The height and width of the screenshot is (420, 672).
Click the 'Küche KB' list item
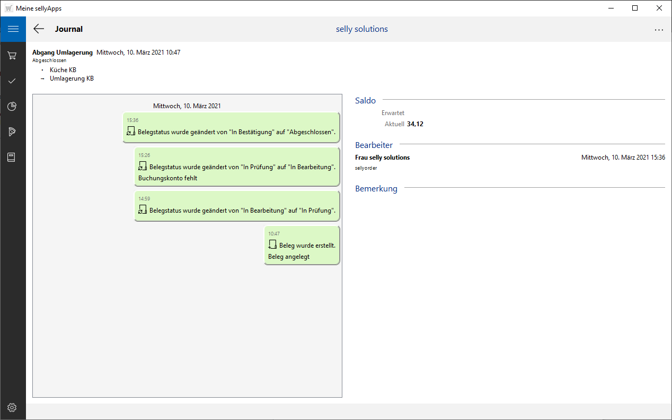[63, 70]
